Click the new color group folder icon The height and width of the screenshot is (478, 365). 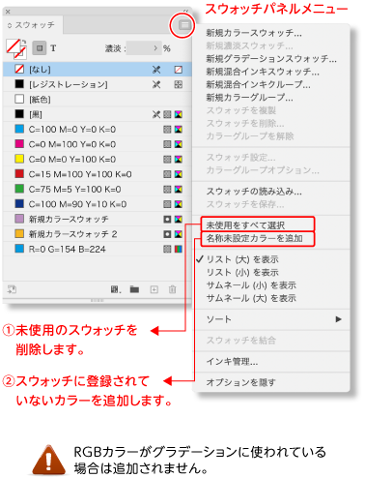click(134, 289)
